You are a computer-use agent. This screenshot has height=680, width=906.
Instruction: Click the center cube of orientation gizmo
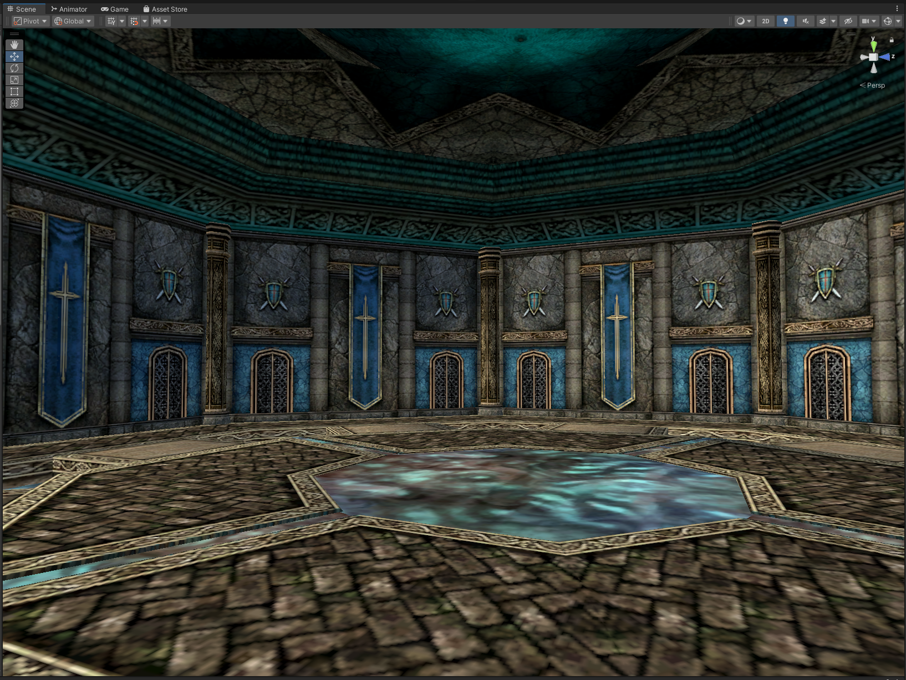[x=873, y=57]
